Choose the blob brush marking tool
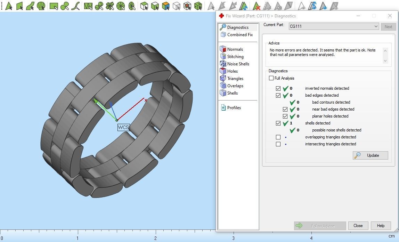Viewport: 399px width, 242px height. click(x=64, y=6)
